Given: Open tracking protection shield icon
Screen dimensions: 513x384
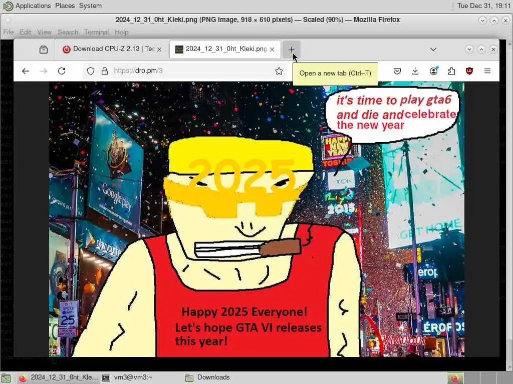Looking at the screenshot, I should click(91, 71).
